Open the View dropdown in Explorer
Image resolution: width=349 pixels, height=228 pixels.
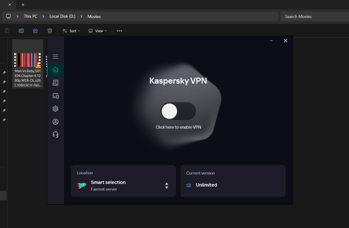(98, 31)
